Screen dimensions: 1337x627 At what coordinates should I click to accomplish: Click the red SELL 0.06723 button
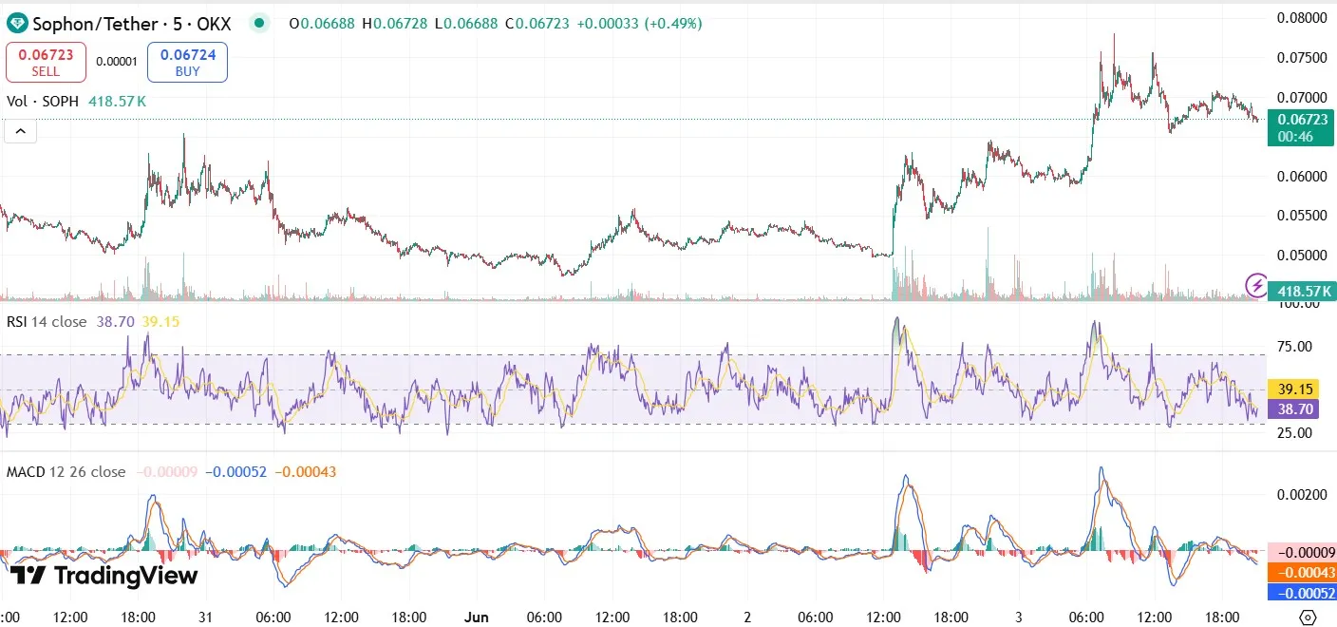pyautogui.click(x=46, y=60)
